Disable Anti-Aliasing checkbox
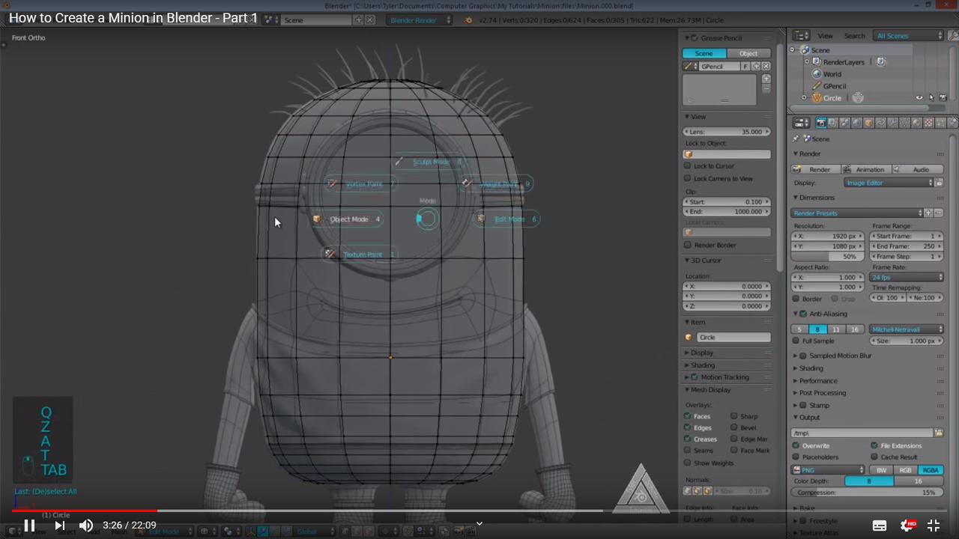Viewport: 959px width, 539px height. point(803,314)
